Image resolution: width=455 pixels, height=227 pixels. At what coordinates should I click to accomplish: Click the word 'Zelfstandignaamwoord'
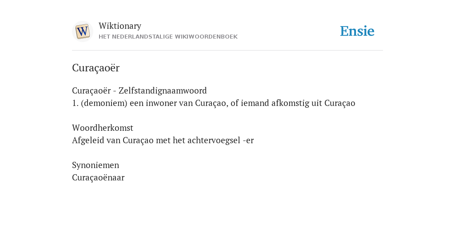[x=163, y=90]
